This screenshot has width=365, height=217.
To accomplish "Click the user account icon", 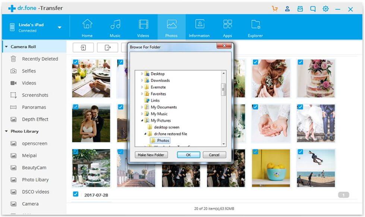I will pos(287,9).
